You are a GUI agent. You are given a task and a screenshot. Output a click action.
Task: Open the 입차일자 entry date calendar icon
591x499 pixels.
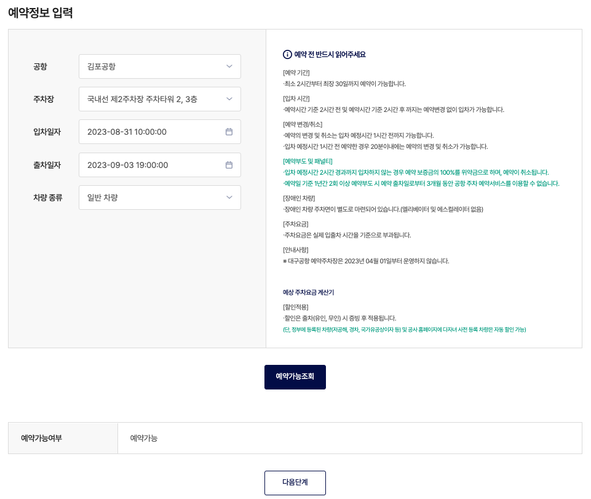229,132
